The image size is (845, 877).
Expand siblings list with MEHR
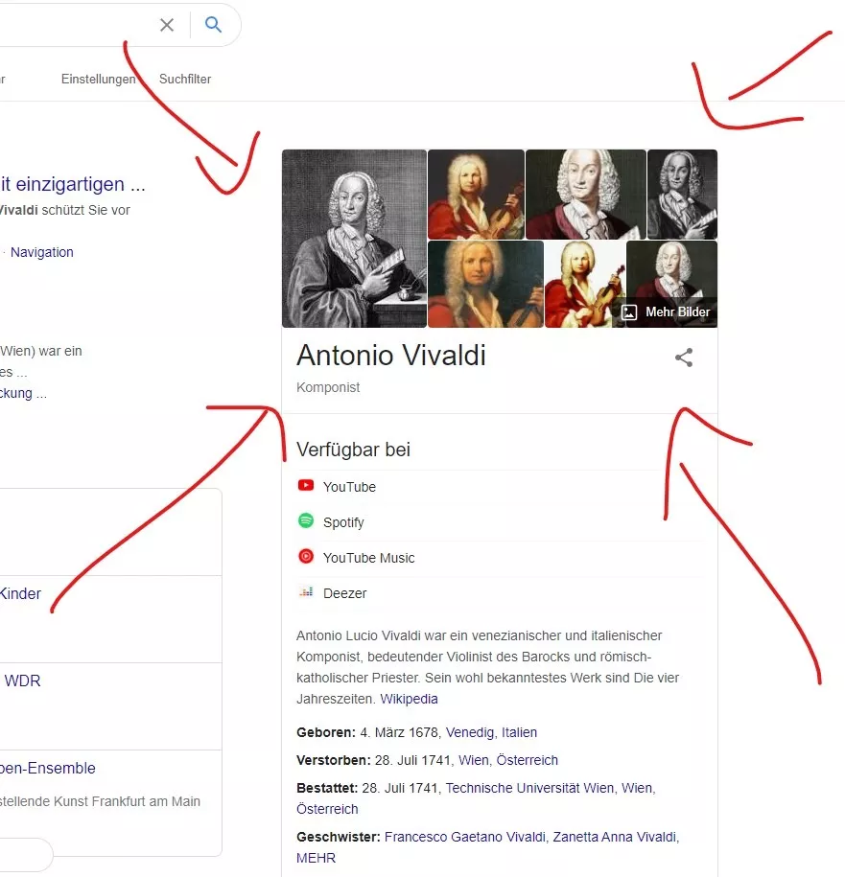[x=317, y=858]
